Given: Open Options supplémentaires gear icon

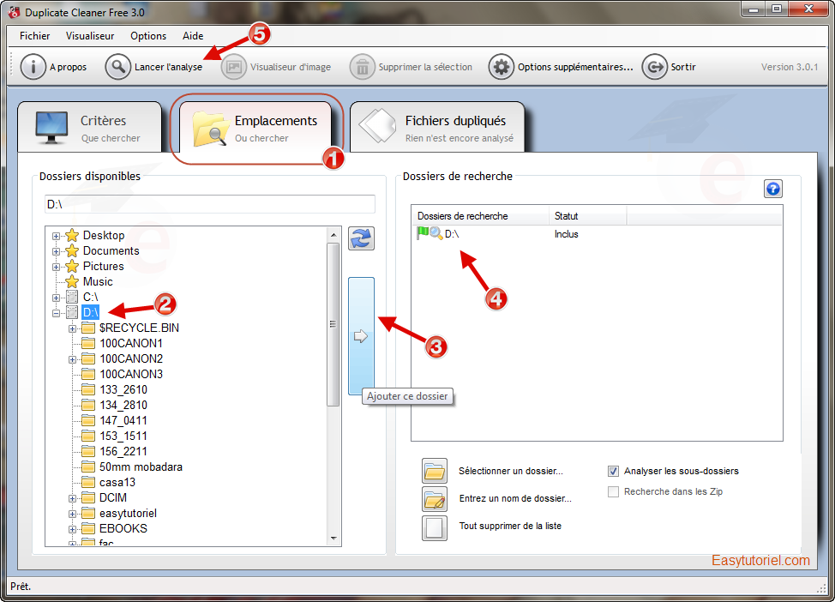Looking at the screenshot, I should coord(502,67).
